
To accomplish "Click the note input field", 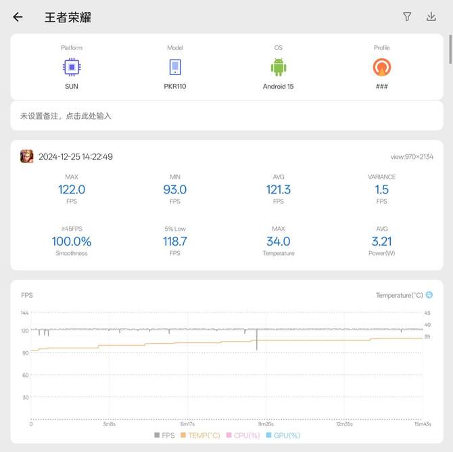I will 226,116.
